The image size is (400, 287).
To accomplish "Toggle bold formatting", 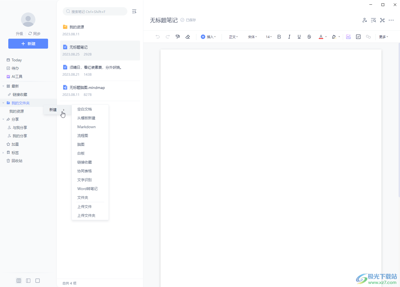I will click(279, 37).
